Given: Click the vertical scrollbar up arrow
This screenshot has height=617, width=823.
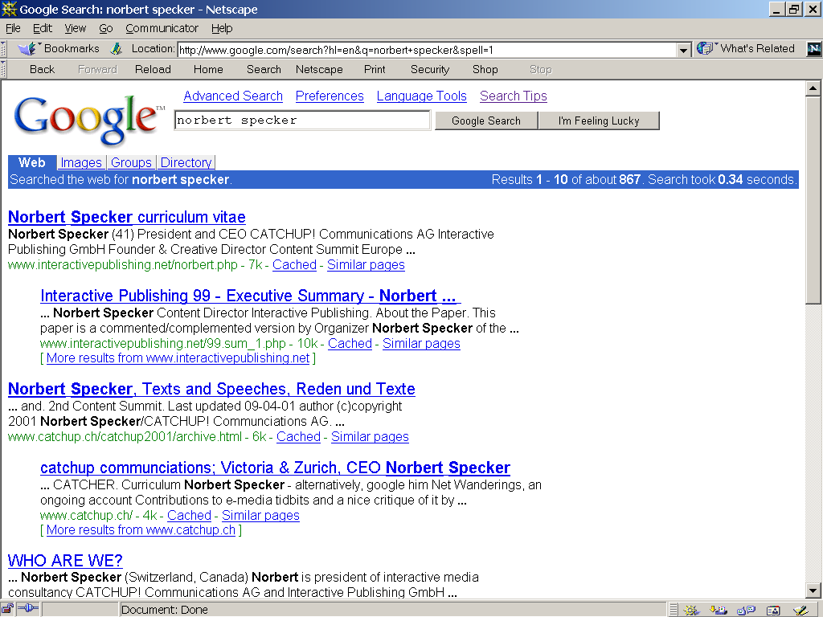Looking at the screenshot, I should coord(813,88).
